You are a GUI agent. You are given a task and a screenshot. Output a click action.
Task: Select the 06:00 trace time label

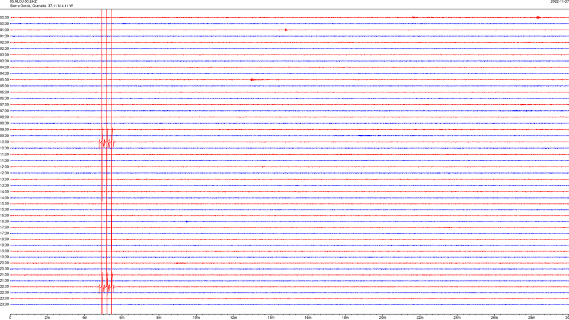click(4, 92)
